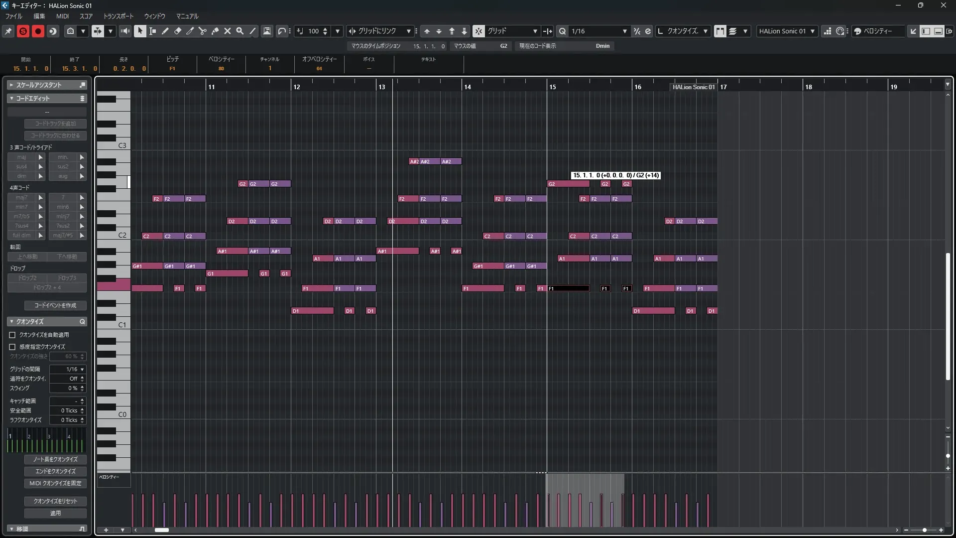Image resolution: width=956 pixels, height=538 pixels.
Task: Click the クオンタイズをリセット button
Action: click(55, 501)
